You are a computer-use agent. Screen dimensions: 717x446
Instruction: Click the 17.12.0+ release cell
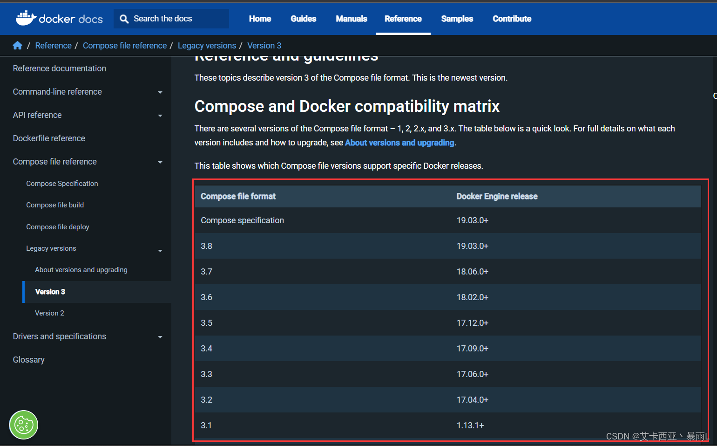coord(473,323)
